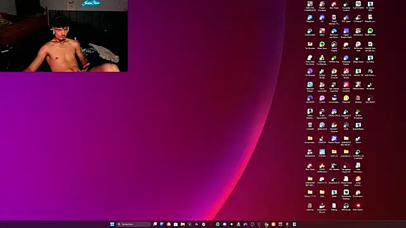Open the Telegram desktop shortcut
This screenshot has width=406, height=228.
[310, 18]
